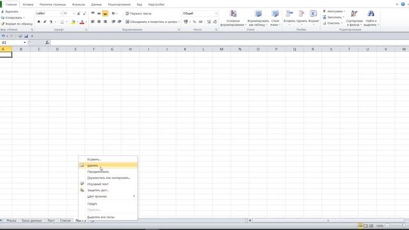Screen dimensions: 409x230
Task: Increase font size with the large A icon
Action: [x=79, y=13]
